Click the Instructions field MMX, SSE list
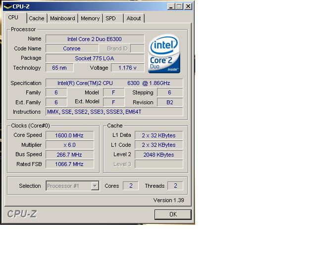 click(114, 112)
